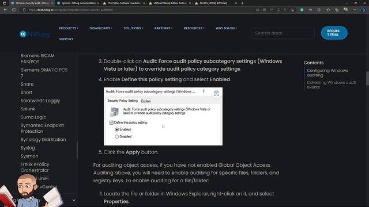
Task: Click the visual search icon on dialog image
Action: click(216, 93)
